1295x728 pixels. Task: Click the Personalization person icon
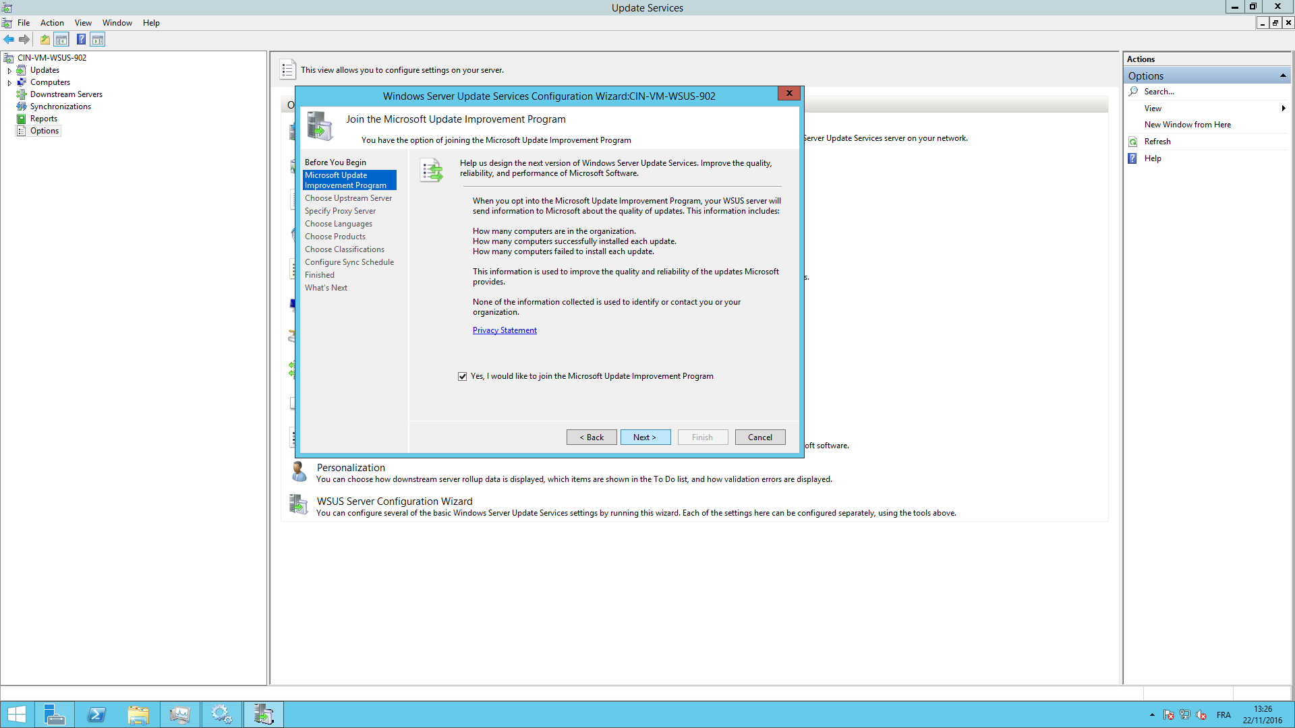coord(299,471)
